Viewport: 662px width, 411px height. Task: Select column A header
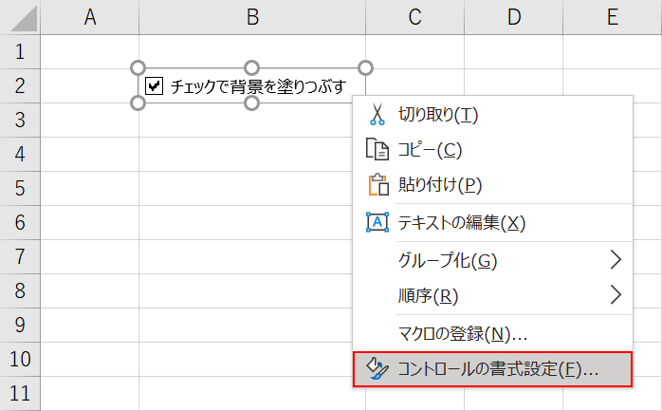click(x=89, y=17)
